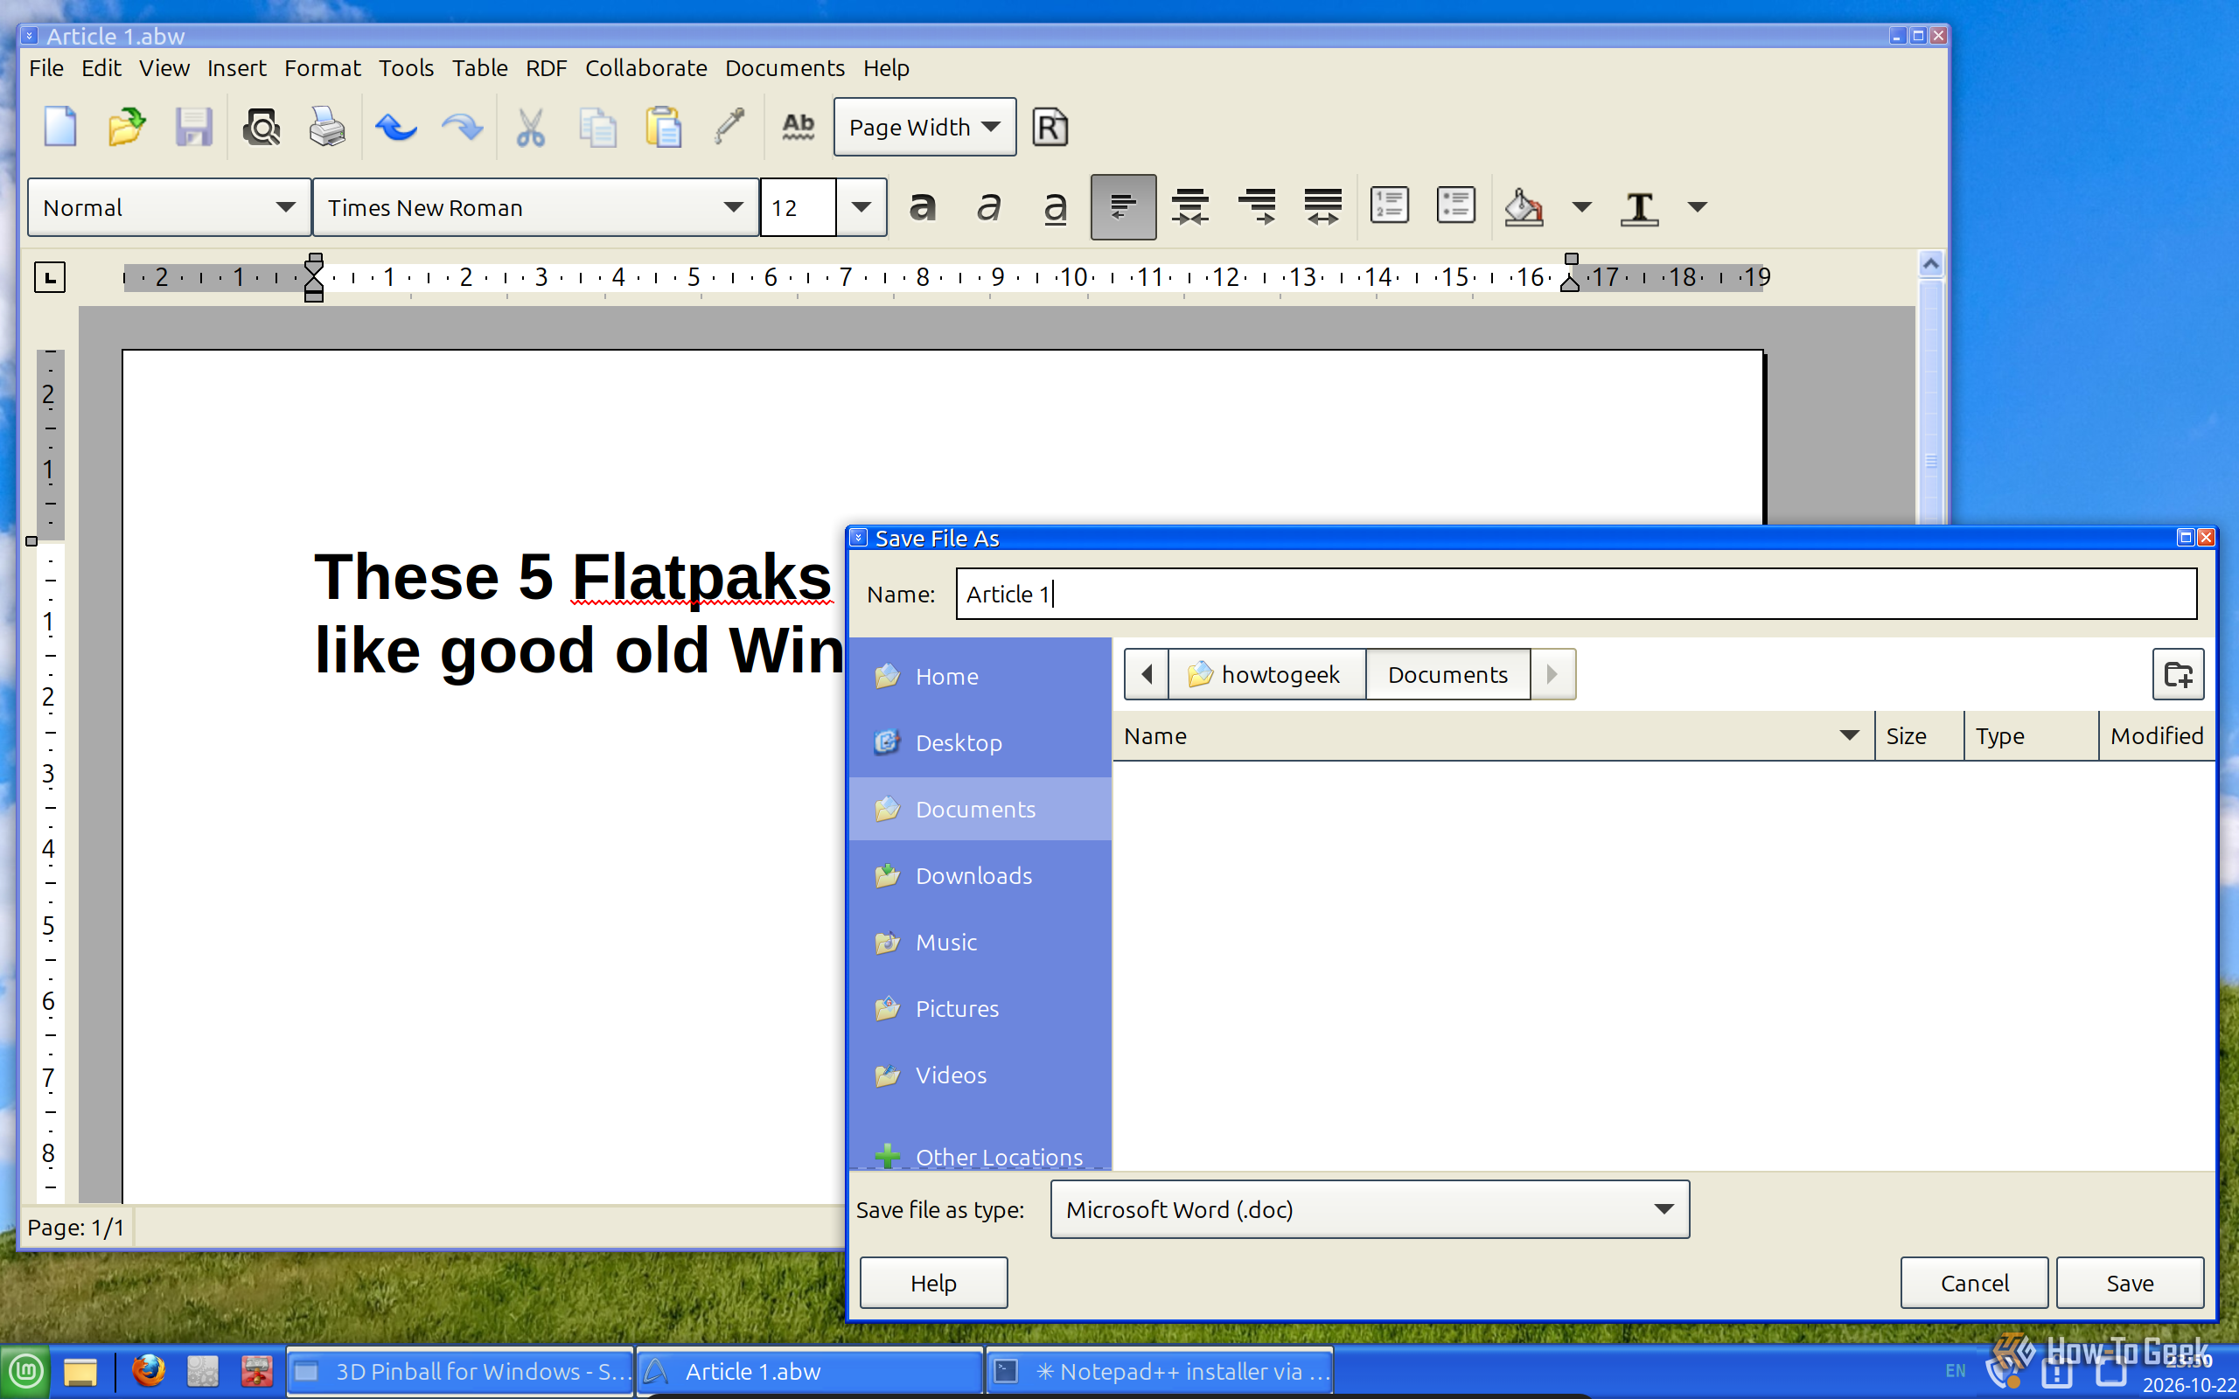
Task: Click the Copy icon in toolbar
Action: point(596,127)
